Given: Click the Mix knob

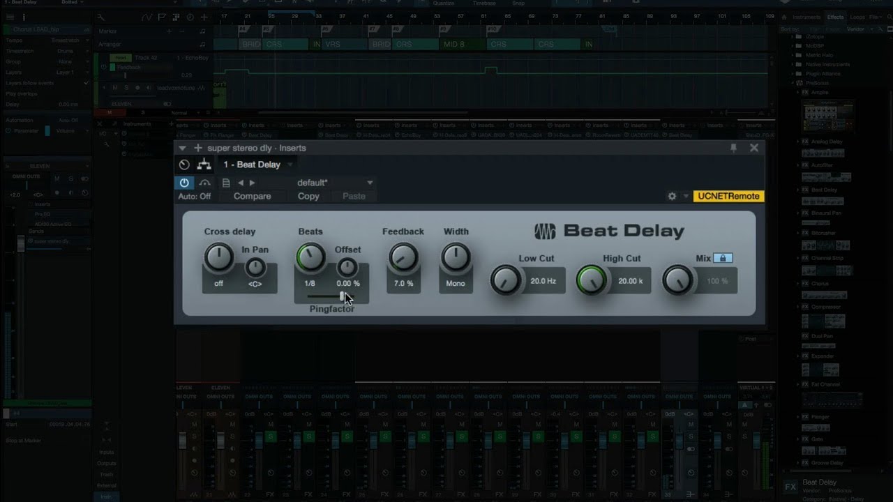Looking at the screenshot, I should click(x=677, y=280).
